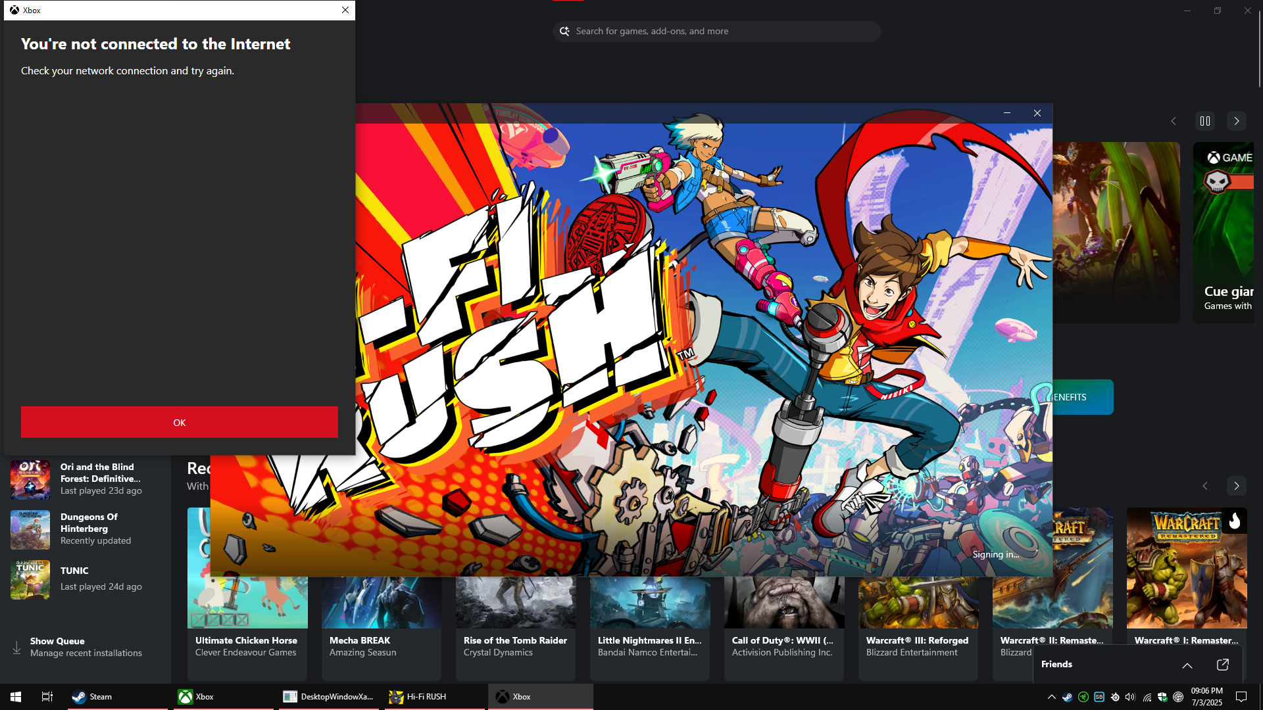Click the Xbox app vertical scrollbar
Viewport: 1263px width, 710px height.
pyautogui.click(x=1260, y=49)
